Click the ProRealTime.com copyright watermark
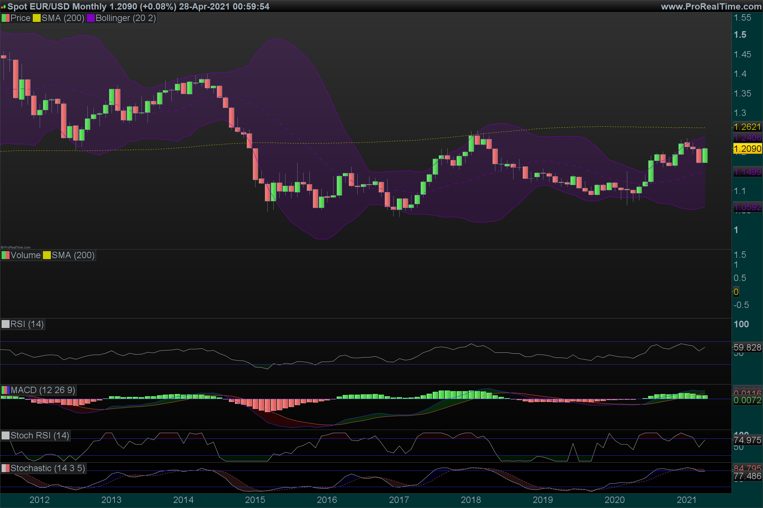This screenshot has width=763, height=508. click(x=16, y=248)
